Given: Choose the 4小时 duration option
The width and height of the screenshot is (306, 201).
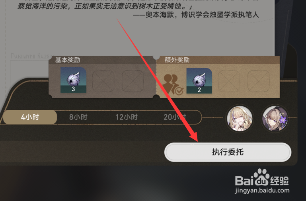Looking at the screenshot, I should [30, 117].
